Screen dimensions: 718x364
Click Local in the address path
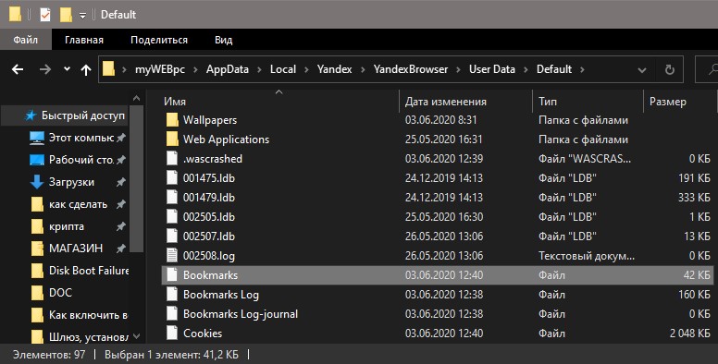pos(283,69)
